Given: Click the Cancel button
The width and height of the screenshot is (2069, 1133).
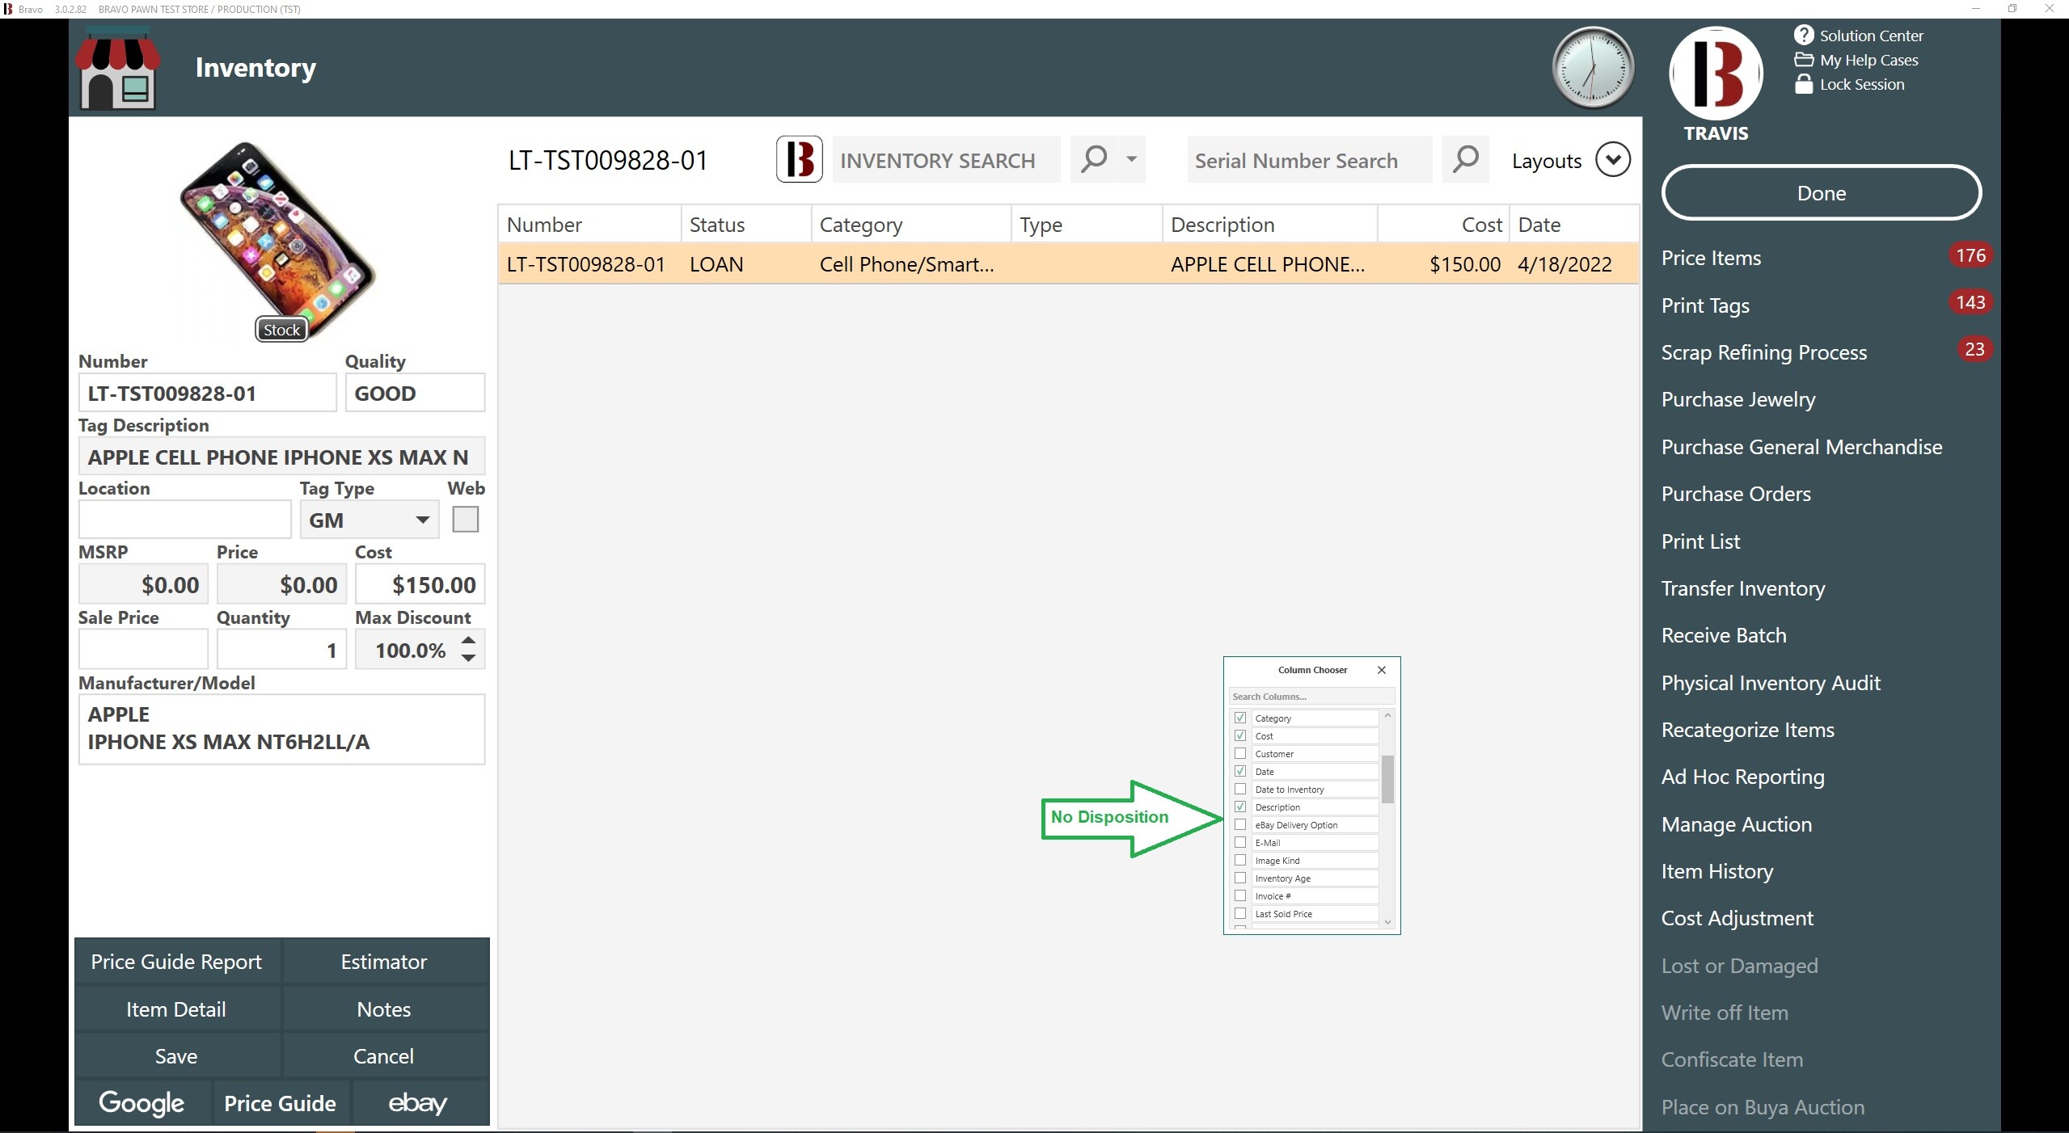Looking at the screenshot, I should coord(385,1056).
